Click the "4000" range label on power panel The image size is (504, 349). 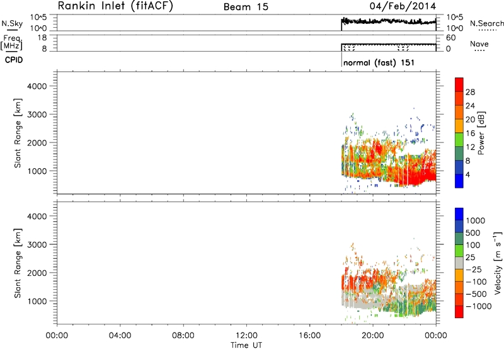pyautogui.click(x=37, y=86)
